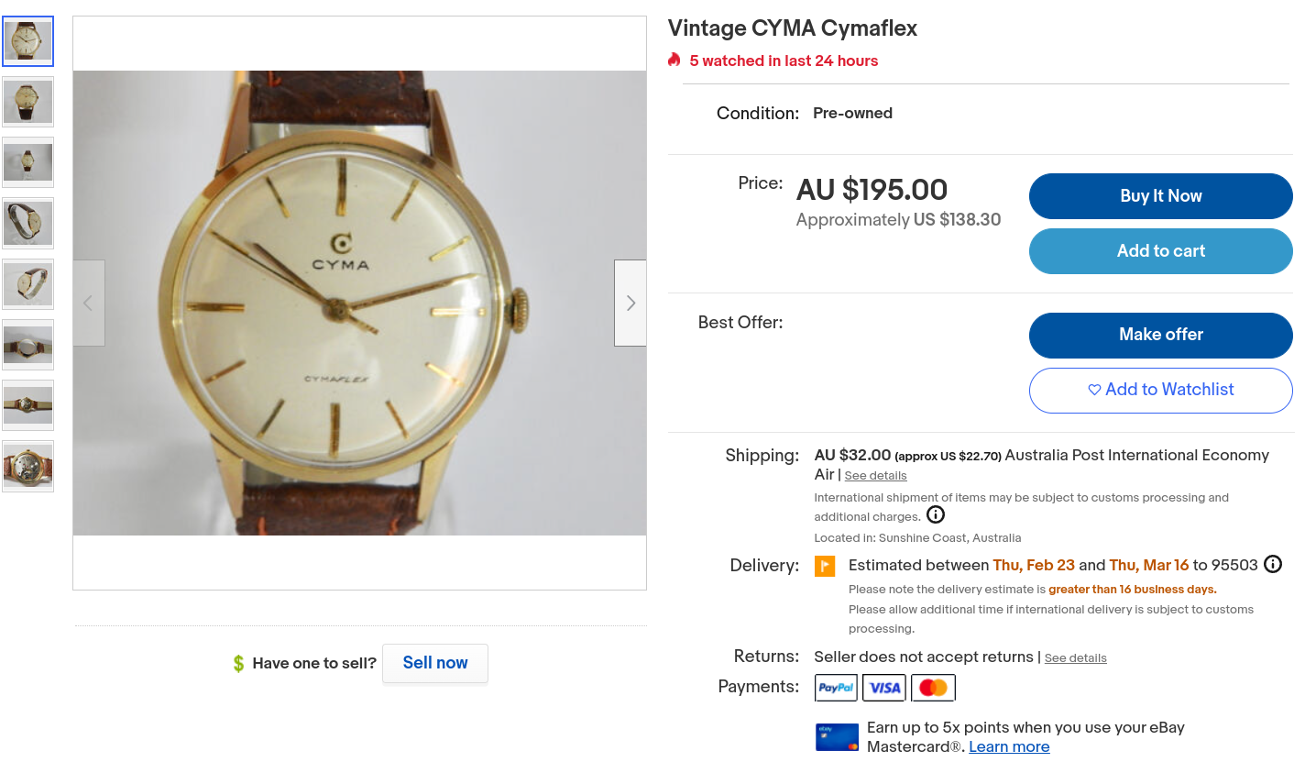Go to the previous image arrow

[x=89, y=303]
